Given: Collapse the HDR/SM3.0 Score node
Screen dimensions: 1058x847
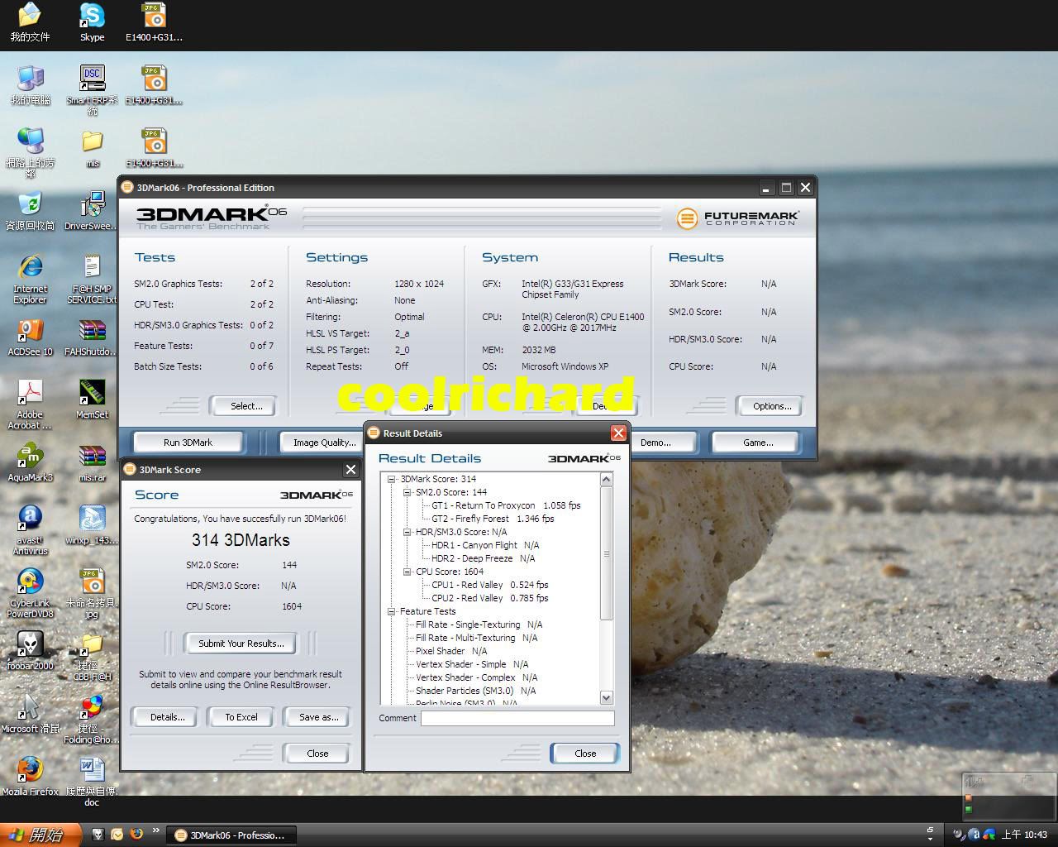Looking at the screenshot, I should (x=407, y=532).
